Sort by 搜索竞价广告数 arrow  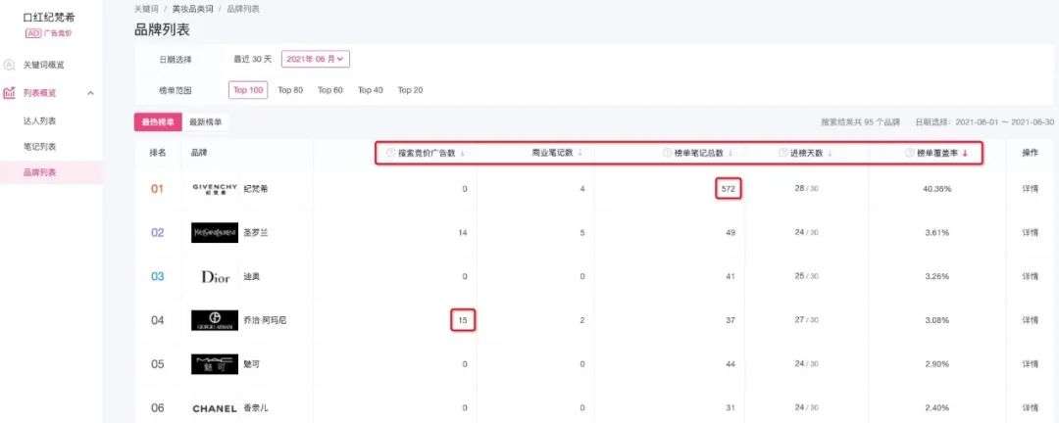pos(463,154)
